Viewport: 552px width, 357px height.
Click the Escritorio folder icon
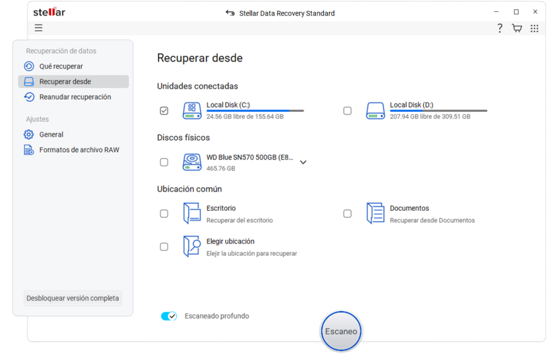click(192, 214)
